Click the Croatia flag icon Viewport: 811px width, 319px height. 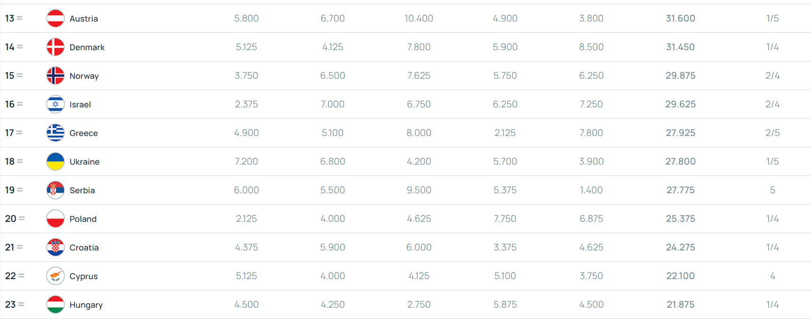pos(55,247)
